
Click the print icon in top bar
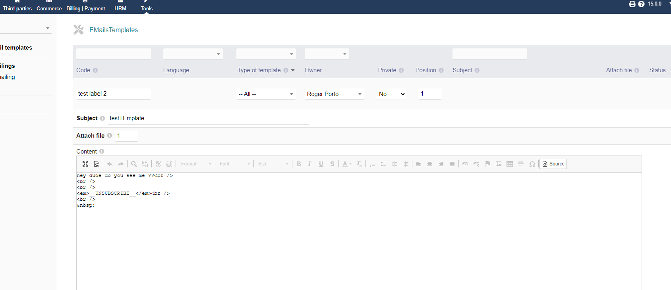(x=632, y=4)
